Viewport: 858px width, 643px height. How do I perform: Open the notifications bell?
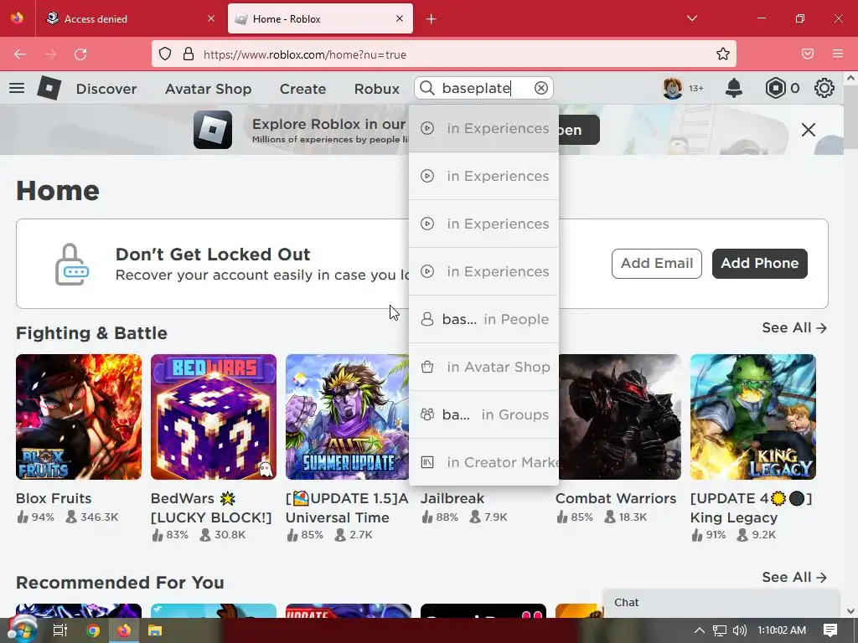point(734,88)
